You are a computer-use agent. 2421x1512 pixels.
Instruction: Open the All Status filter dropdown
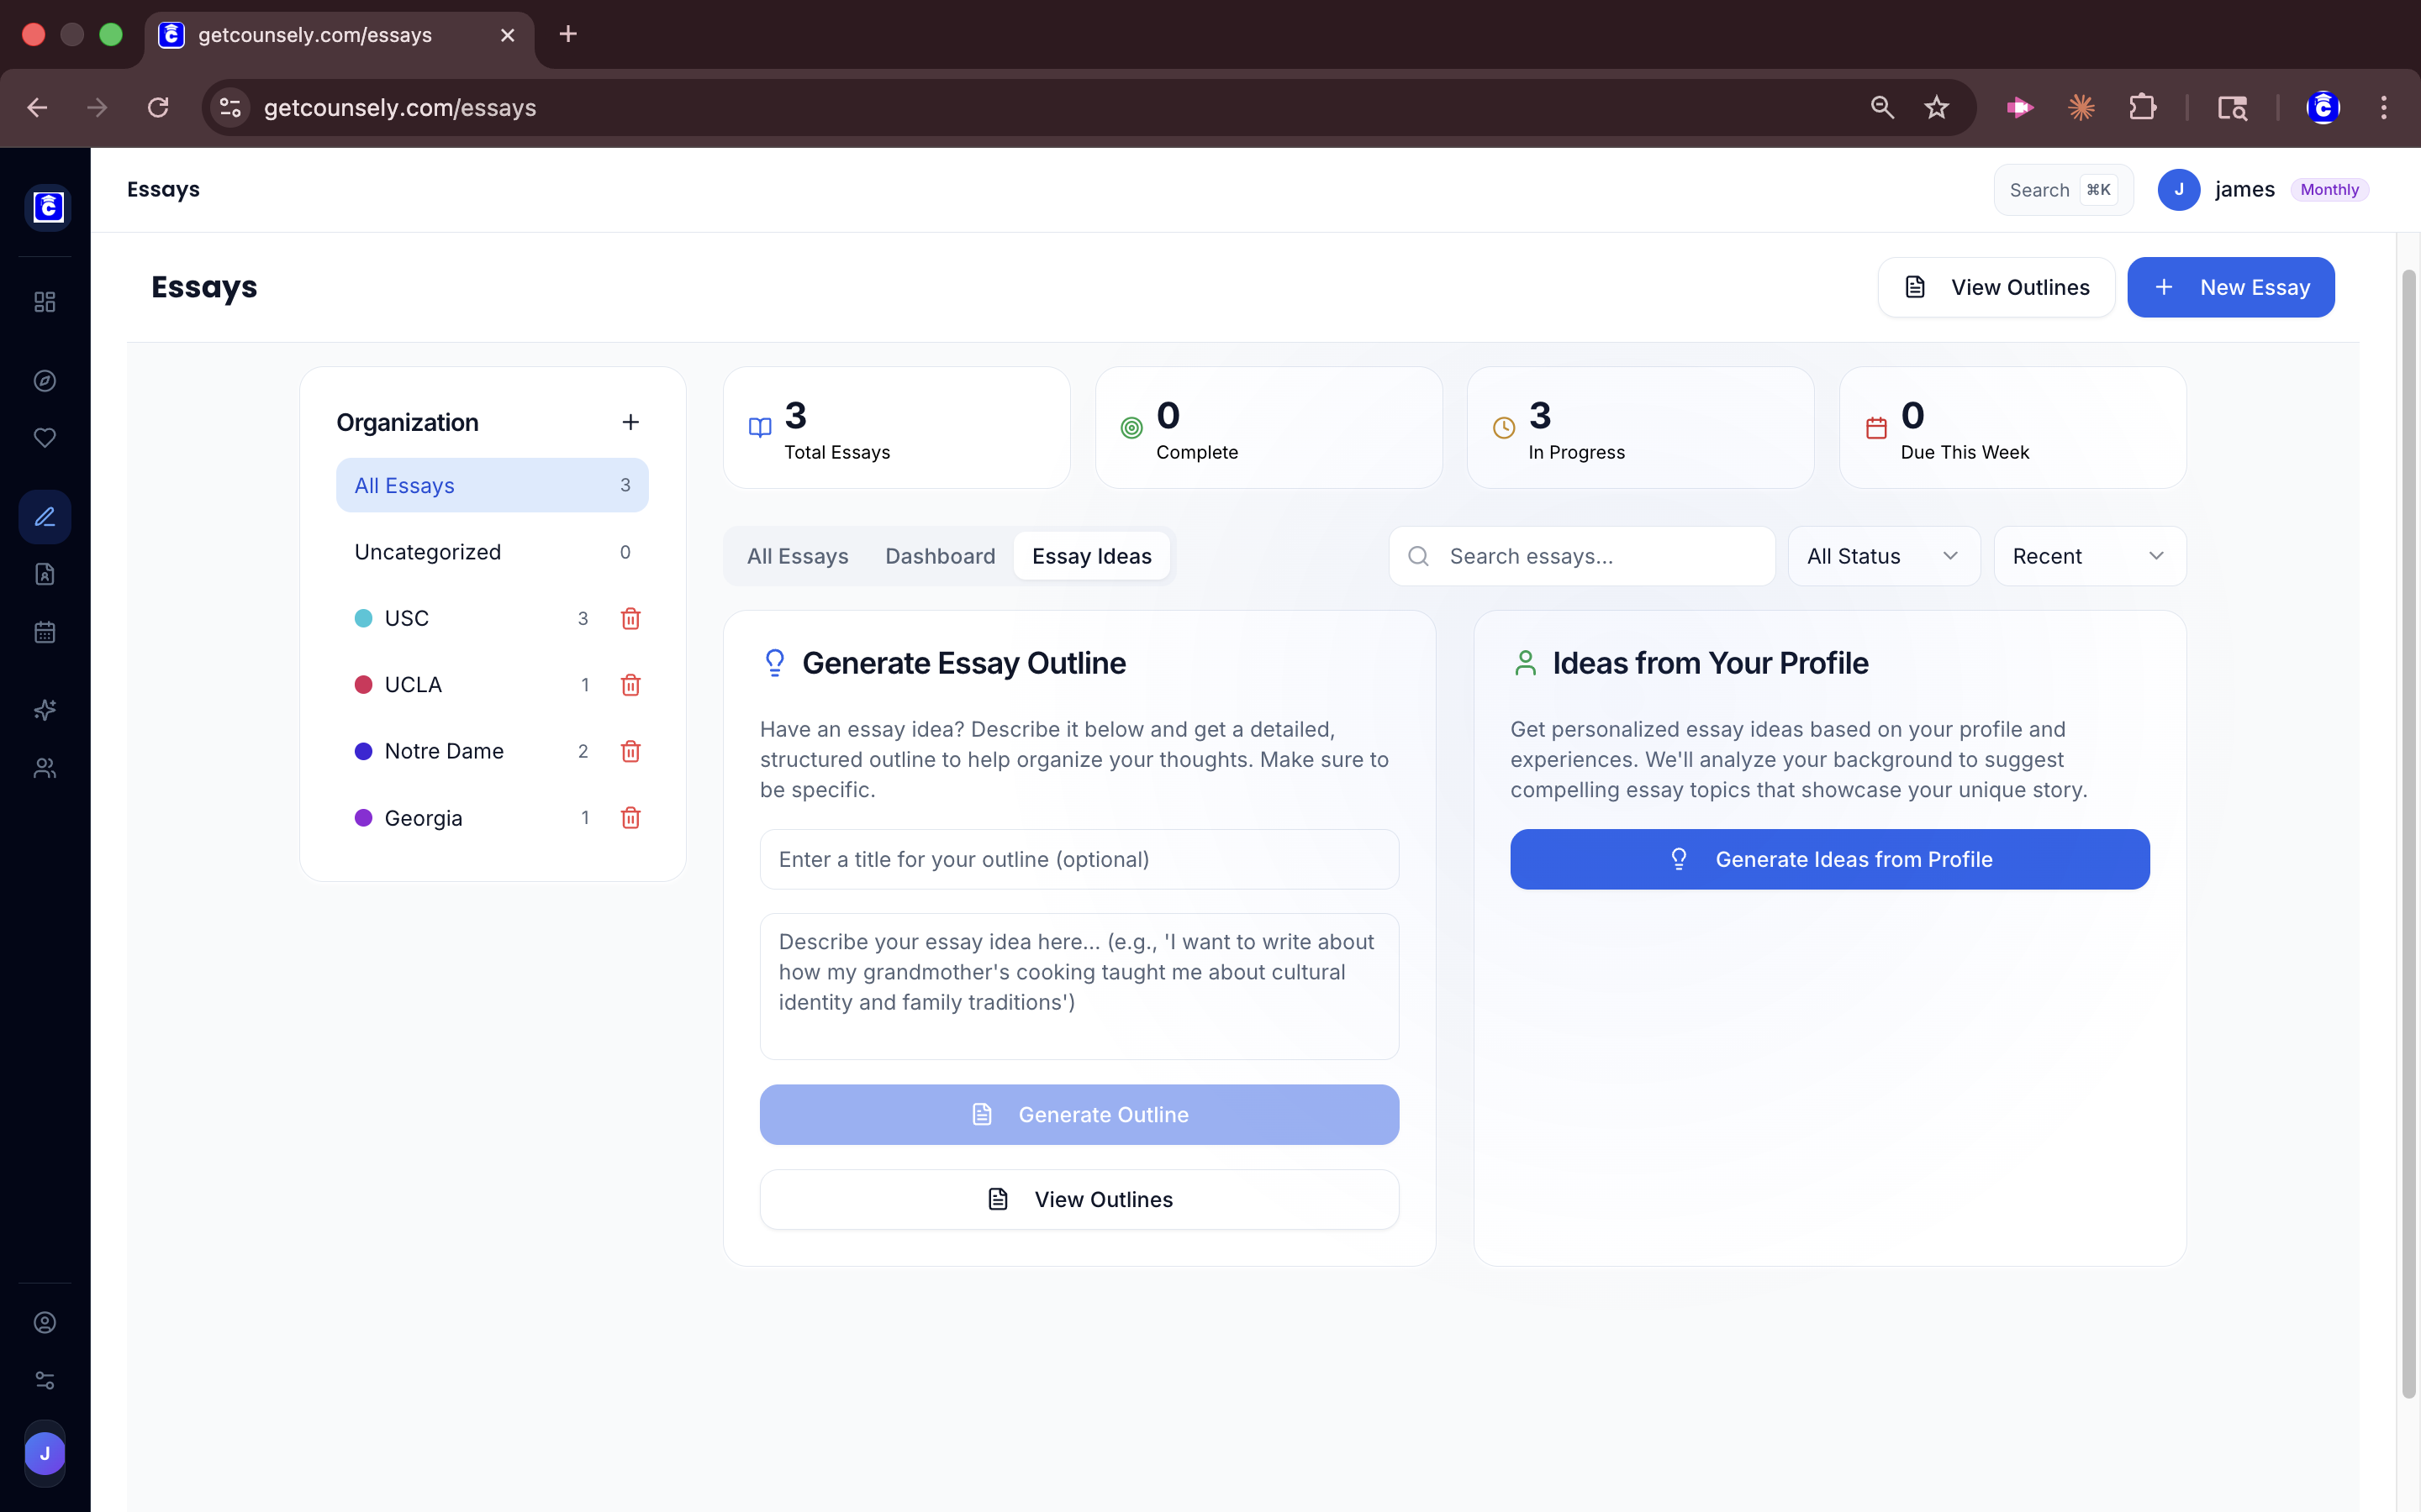pyautogui.click(x=1883, y=556)
